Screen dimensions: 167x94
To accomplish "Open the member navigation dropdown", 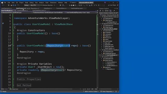I will click(x=81, y=13).
